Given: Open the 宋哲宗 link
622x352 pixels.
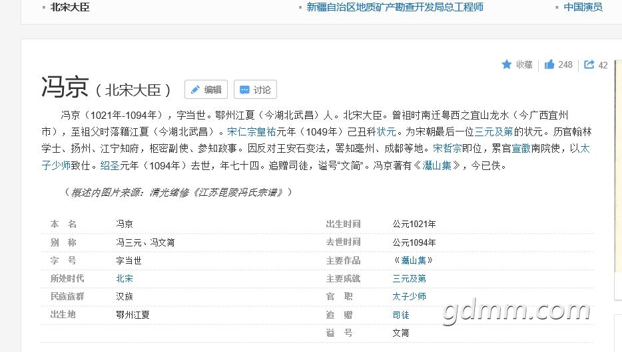Looking at the screenshot, I should [x=447, y=148].
